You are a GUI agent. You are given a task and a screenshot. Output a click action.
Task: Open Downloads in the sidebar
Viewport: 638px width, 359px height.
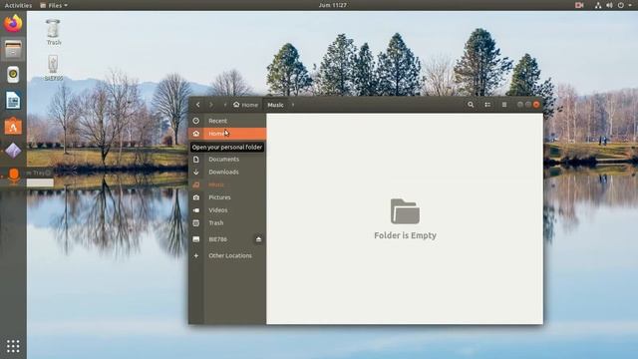227,173
